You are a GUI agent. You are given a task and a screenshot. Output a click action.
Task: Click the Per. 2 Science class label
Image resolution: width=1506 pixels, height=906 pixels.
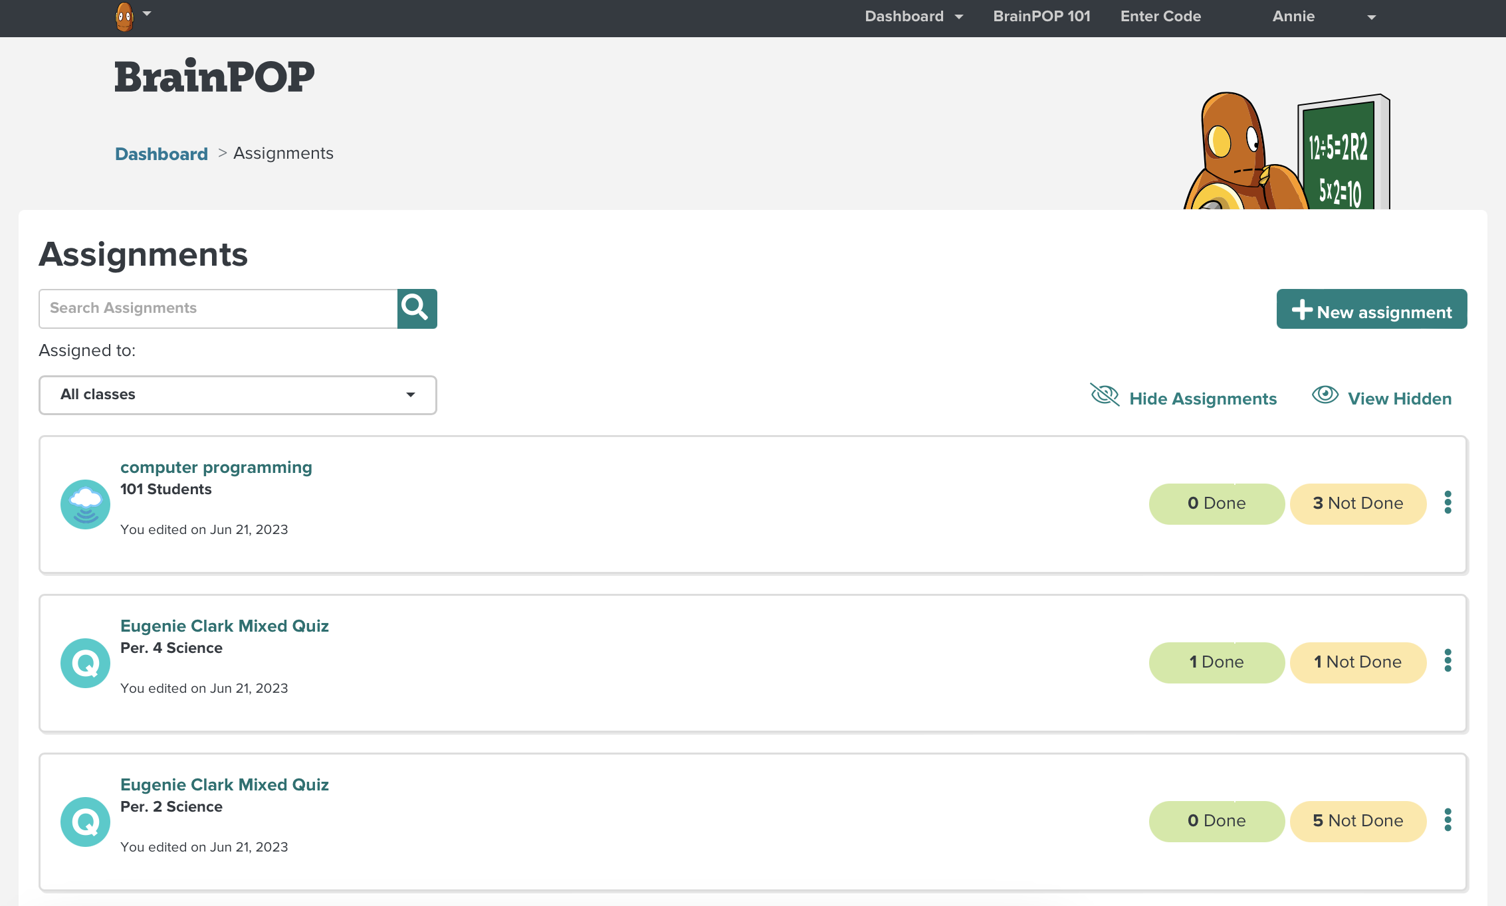pyautogui.click(x=171, y=807)
